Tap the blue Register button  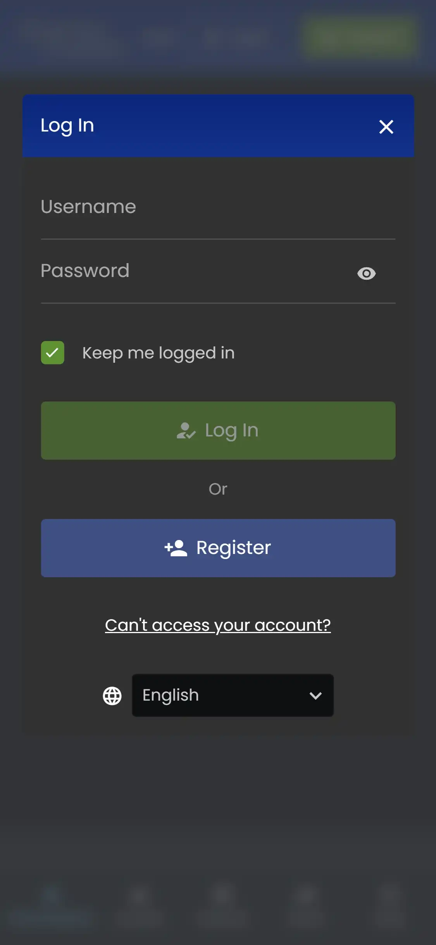218,548
